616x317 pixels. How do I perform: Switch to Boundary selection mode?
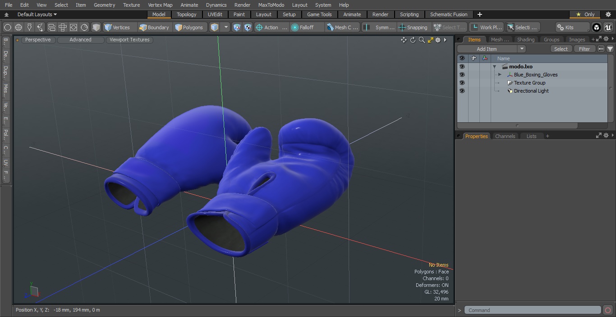point(154,27)
